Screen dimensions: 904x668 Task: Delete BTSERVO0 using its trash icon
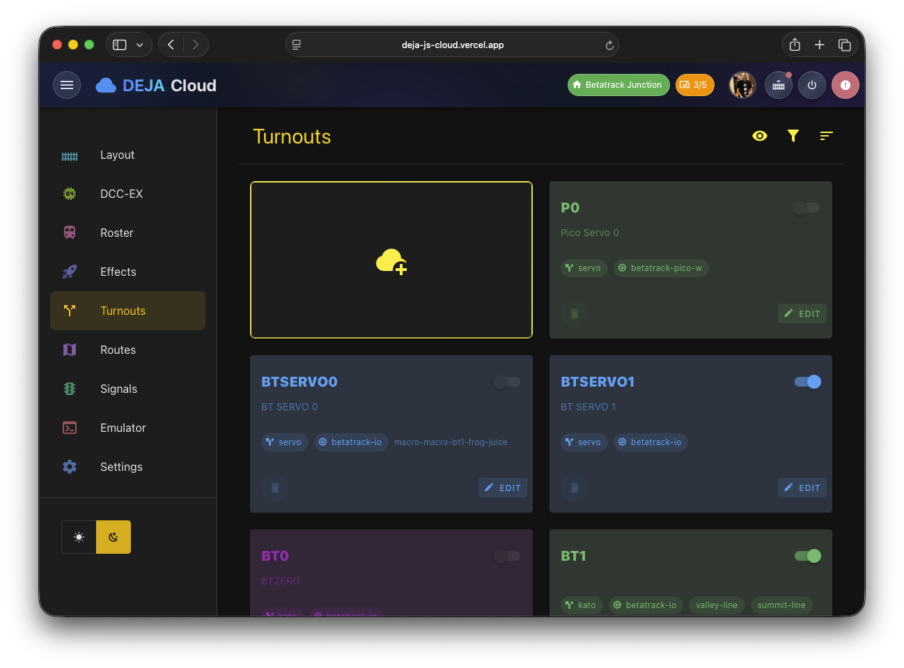[x=274, y=488]
